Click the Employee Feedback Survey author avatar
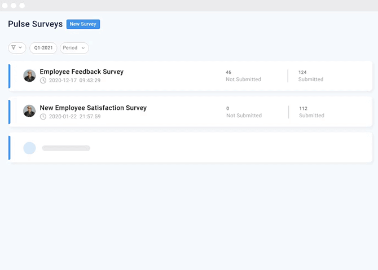 29,76
